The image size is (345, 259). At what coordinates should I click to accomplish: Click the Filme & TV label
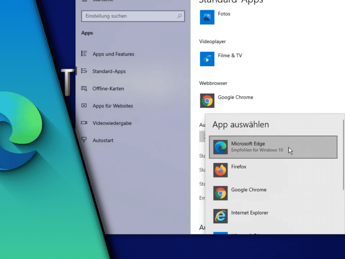click(229, 55)
